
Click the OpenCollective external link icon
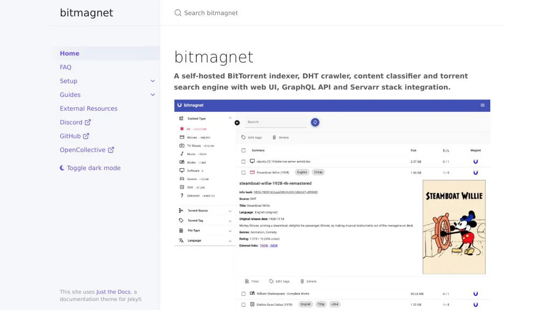111,150
